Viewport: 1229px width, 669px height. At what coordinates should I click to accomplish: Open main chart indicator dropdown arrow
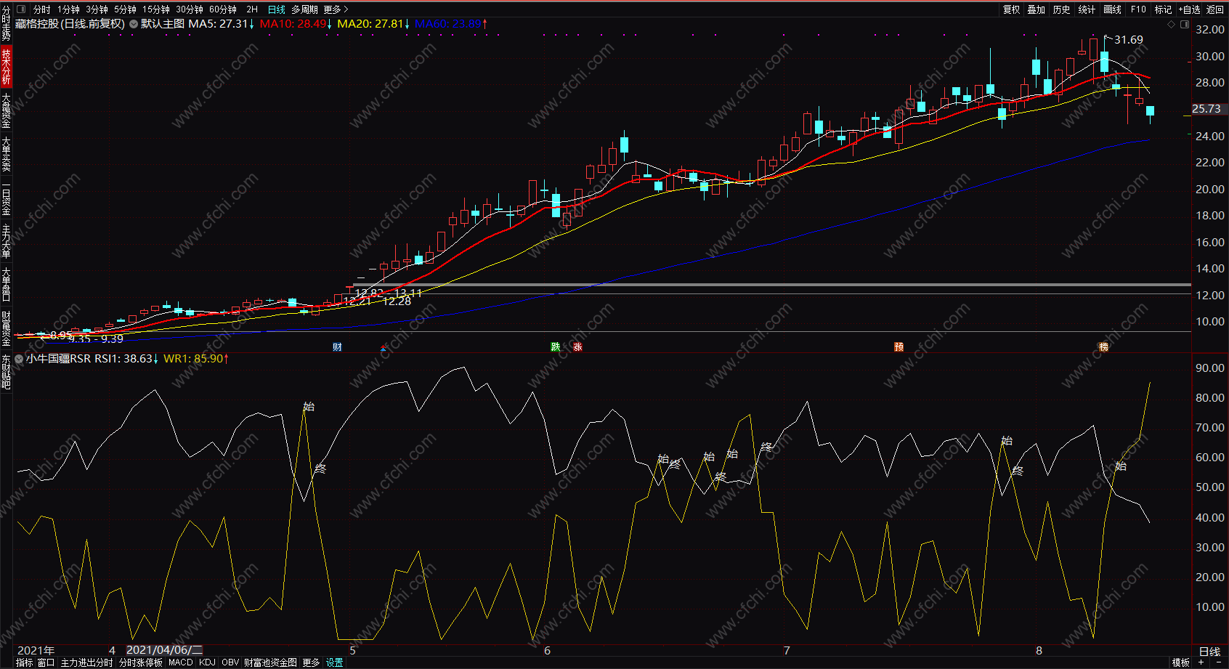point(134,24)
